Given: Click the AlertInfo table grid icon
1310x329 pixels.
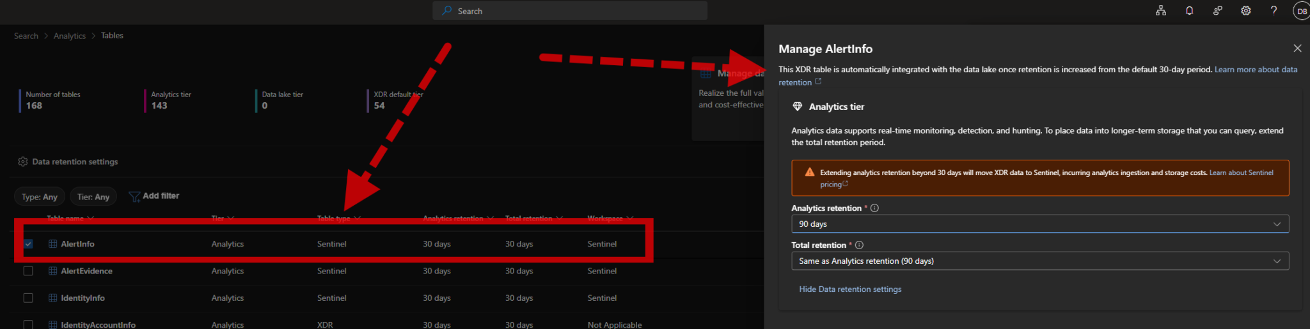Looking at the screenshot, I should pyautogui.click(x=53, y=244).
